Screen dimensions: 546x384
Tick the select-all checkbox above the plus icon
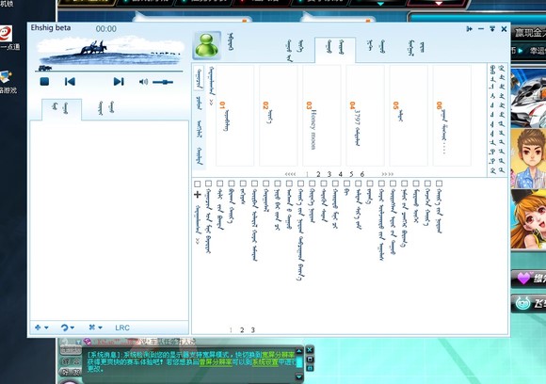click(x=197, y=184)
